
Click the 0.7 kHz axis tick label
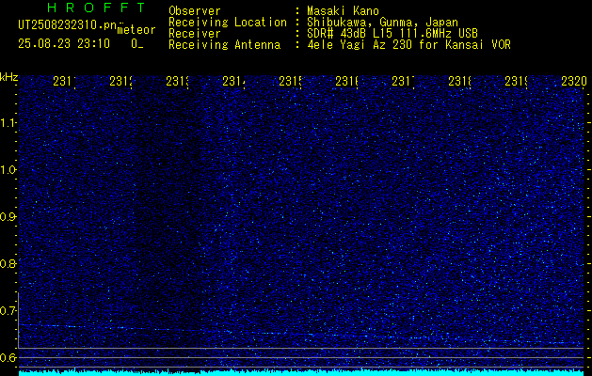(8, 311)
